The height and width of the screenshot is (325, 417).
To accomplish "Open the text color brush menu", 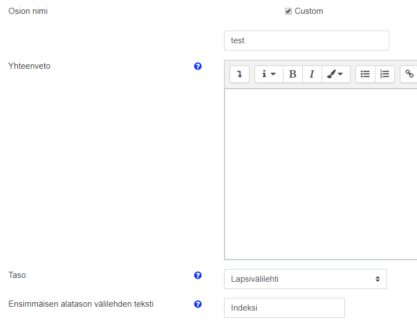I will (335, 74).
